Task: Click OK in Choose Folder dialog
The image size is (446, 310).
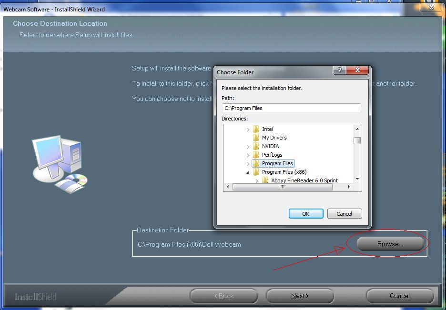Action: [x=306, y=214]
